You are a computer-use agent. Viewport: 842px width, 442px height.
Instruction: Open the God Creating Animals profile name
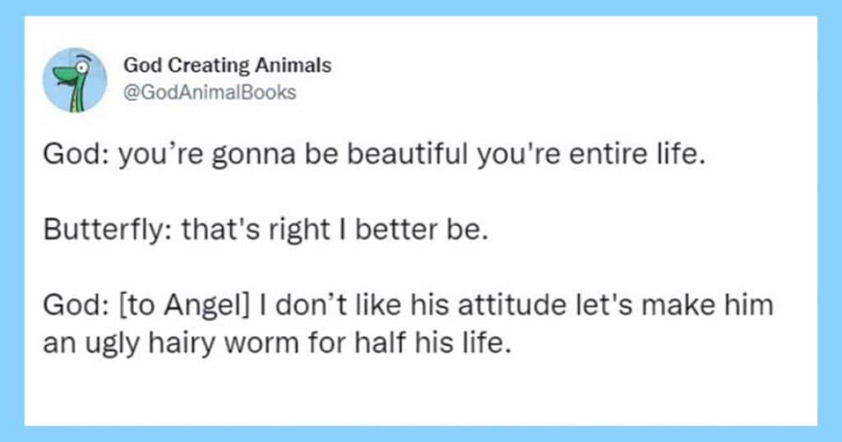227,66
